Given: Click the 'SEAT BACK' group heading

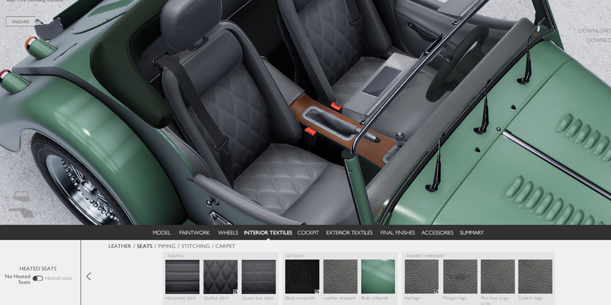Looking at the screenshot, I should (295, 256).
